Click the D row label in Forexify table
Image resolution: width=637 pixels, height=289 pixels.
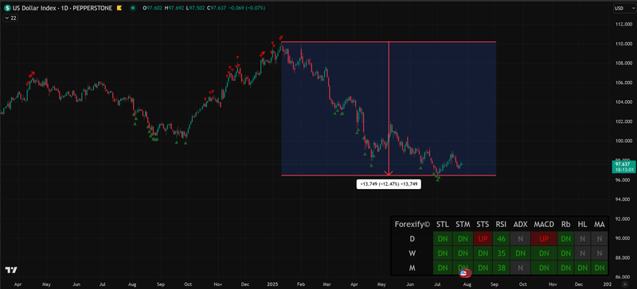412,239
